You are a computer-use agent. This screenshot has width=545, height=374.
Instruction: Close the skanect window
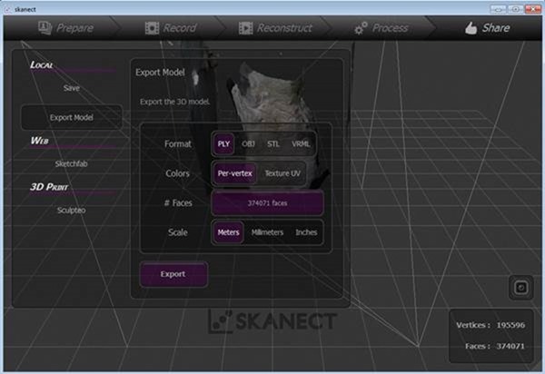(533, 9)
